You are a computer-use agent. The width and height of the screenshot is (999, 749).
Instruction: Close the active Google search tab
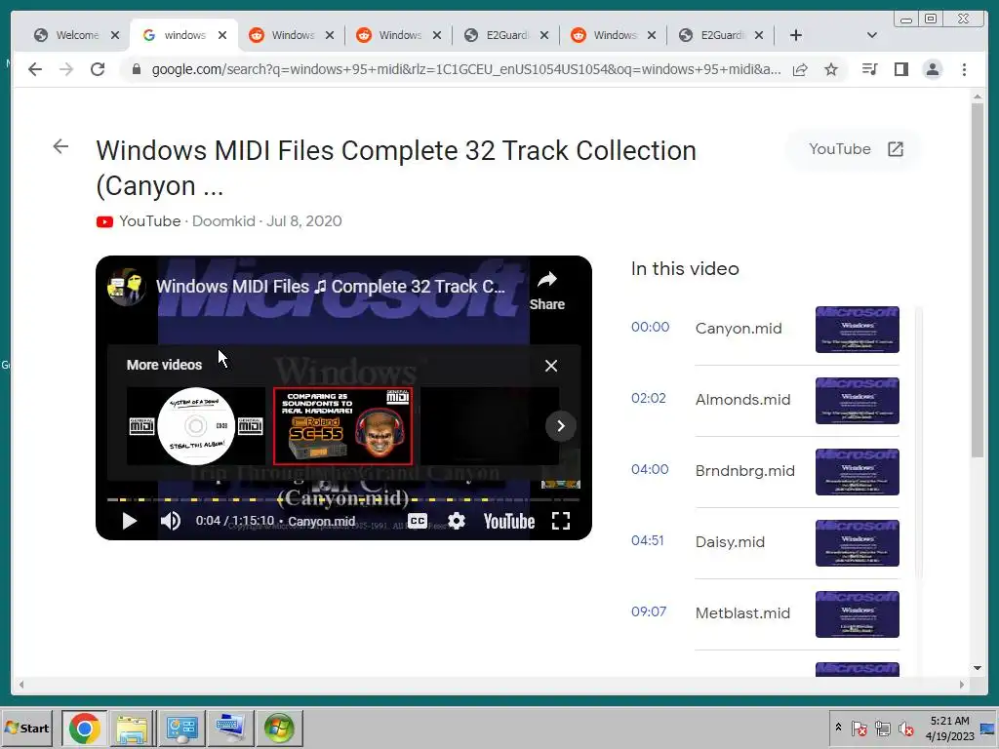coord(222,35)
